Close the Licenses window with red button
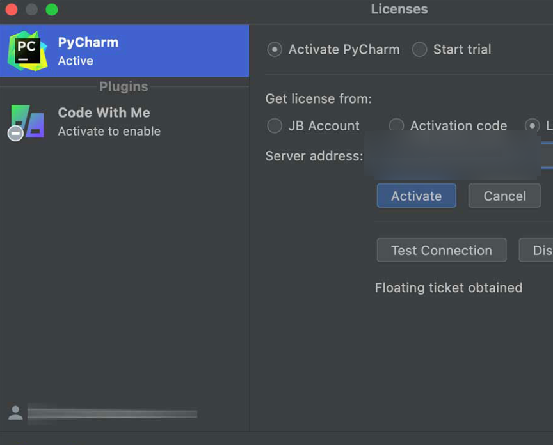 (11, 10)
